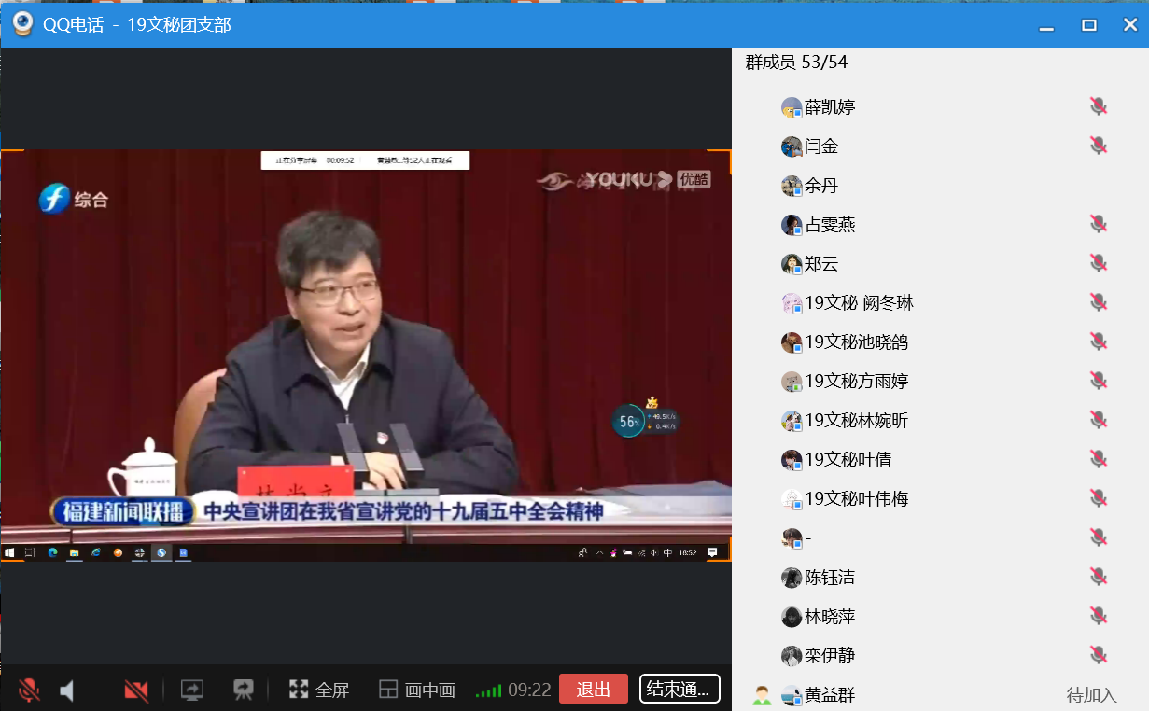
Task: Click the muted mic icon beside 薛凯婷
Action: point(1099,107)
